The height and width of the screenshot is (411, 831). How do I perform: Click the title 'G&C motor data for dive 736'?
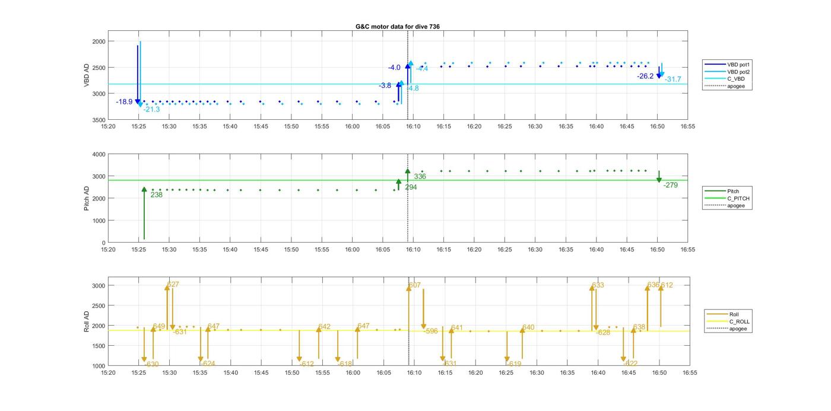pos(397,27)
